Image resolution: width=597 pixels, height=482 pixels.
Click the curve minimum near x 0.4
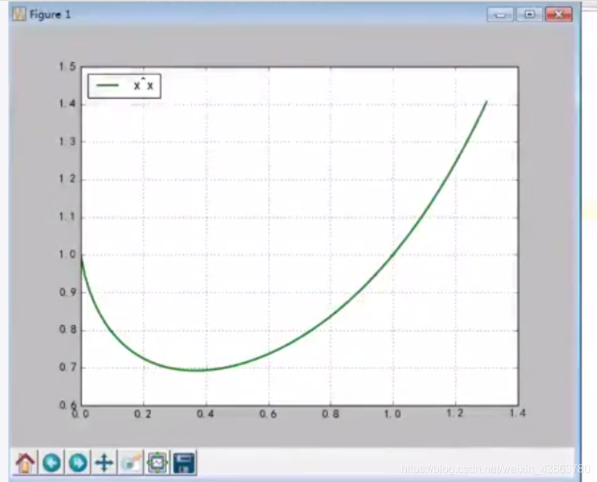tap(196, 370)
